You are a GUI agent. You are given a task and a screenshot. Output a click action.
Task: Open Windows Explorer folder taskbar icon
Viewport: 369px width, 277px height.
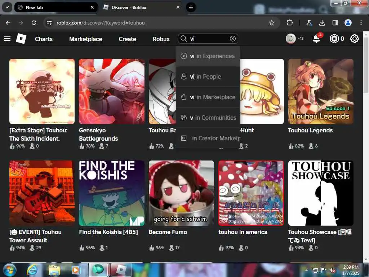[x=54, y=270]
